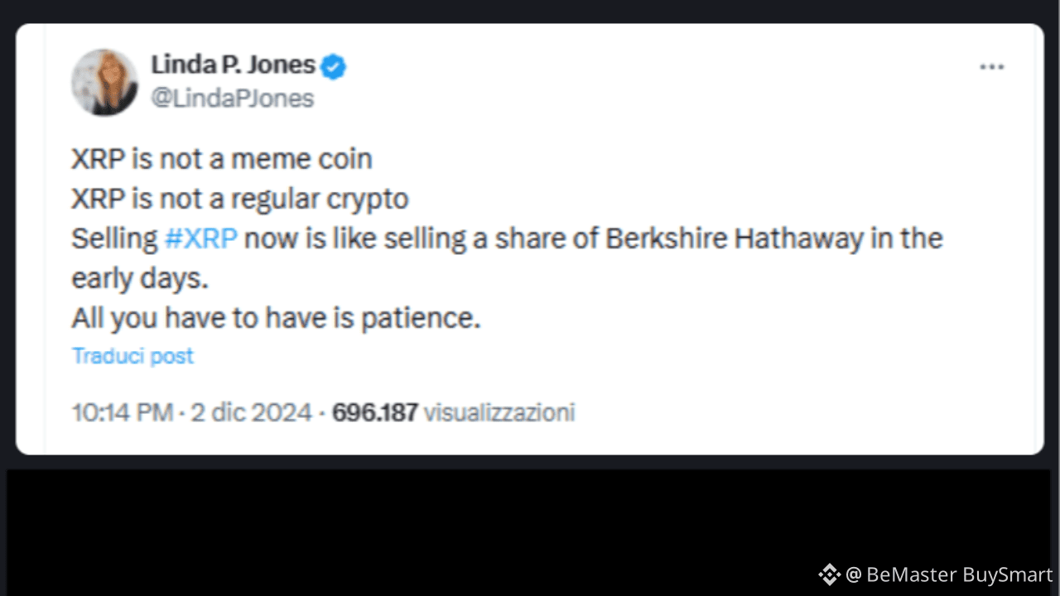Click the Linda P. Jones display name
The image size is (1060, 596).
tap(233, 64)
